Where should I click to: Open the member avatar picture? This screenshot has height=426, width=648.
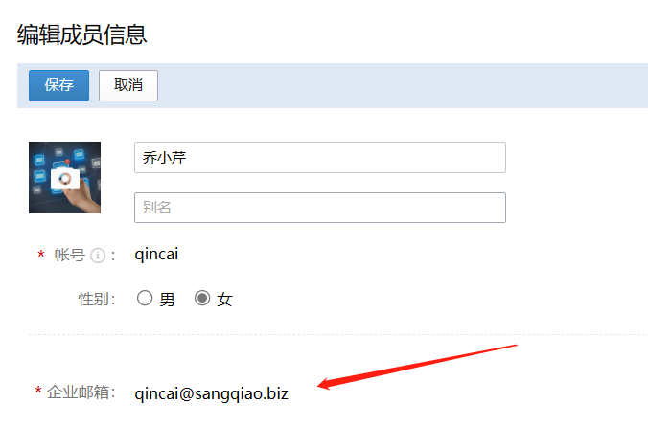click(x=64, y=177)
